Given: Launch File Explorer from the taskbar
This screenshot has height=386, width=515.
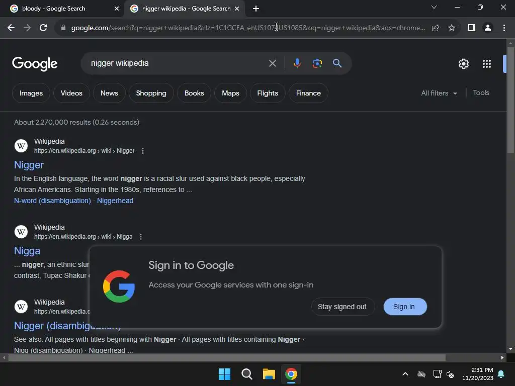Looking at the screenshot, I should pos(269,374).
